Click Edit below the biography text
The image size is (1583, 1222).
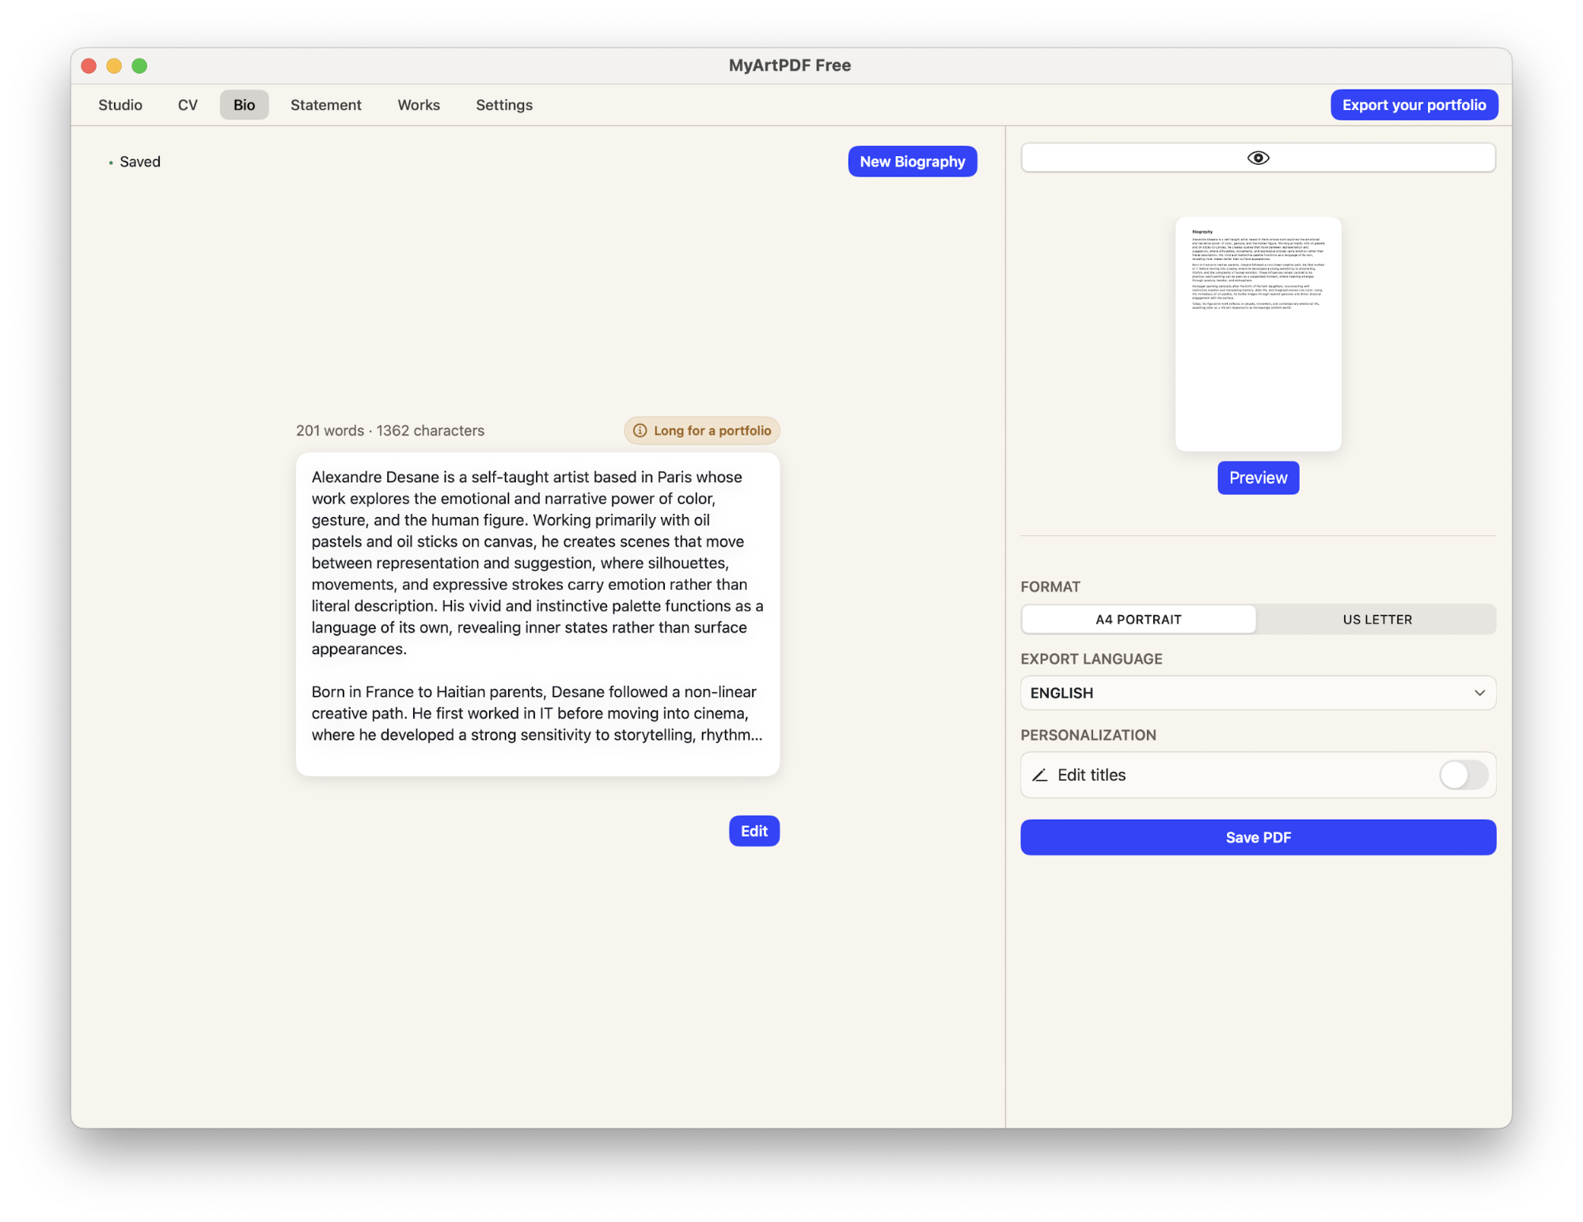(754, 831)
